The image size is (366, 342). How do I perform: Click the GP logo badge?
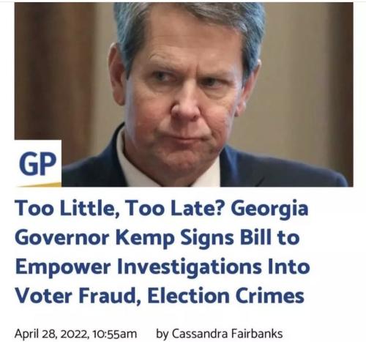(x=38, y=163)
